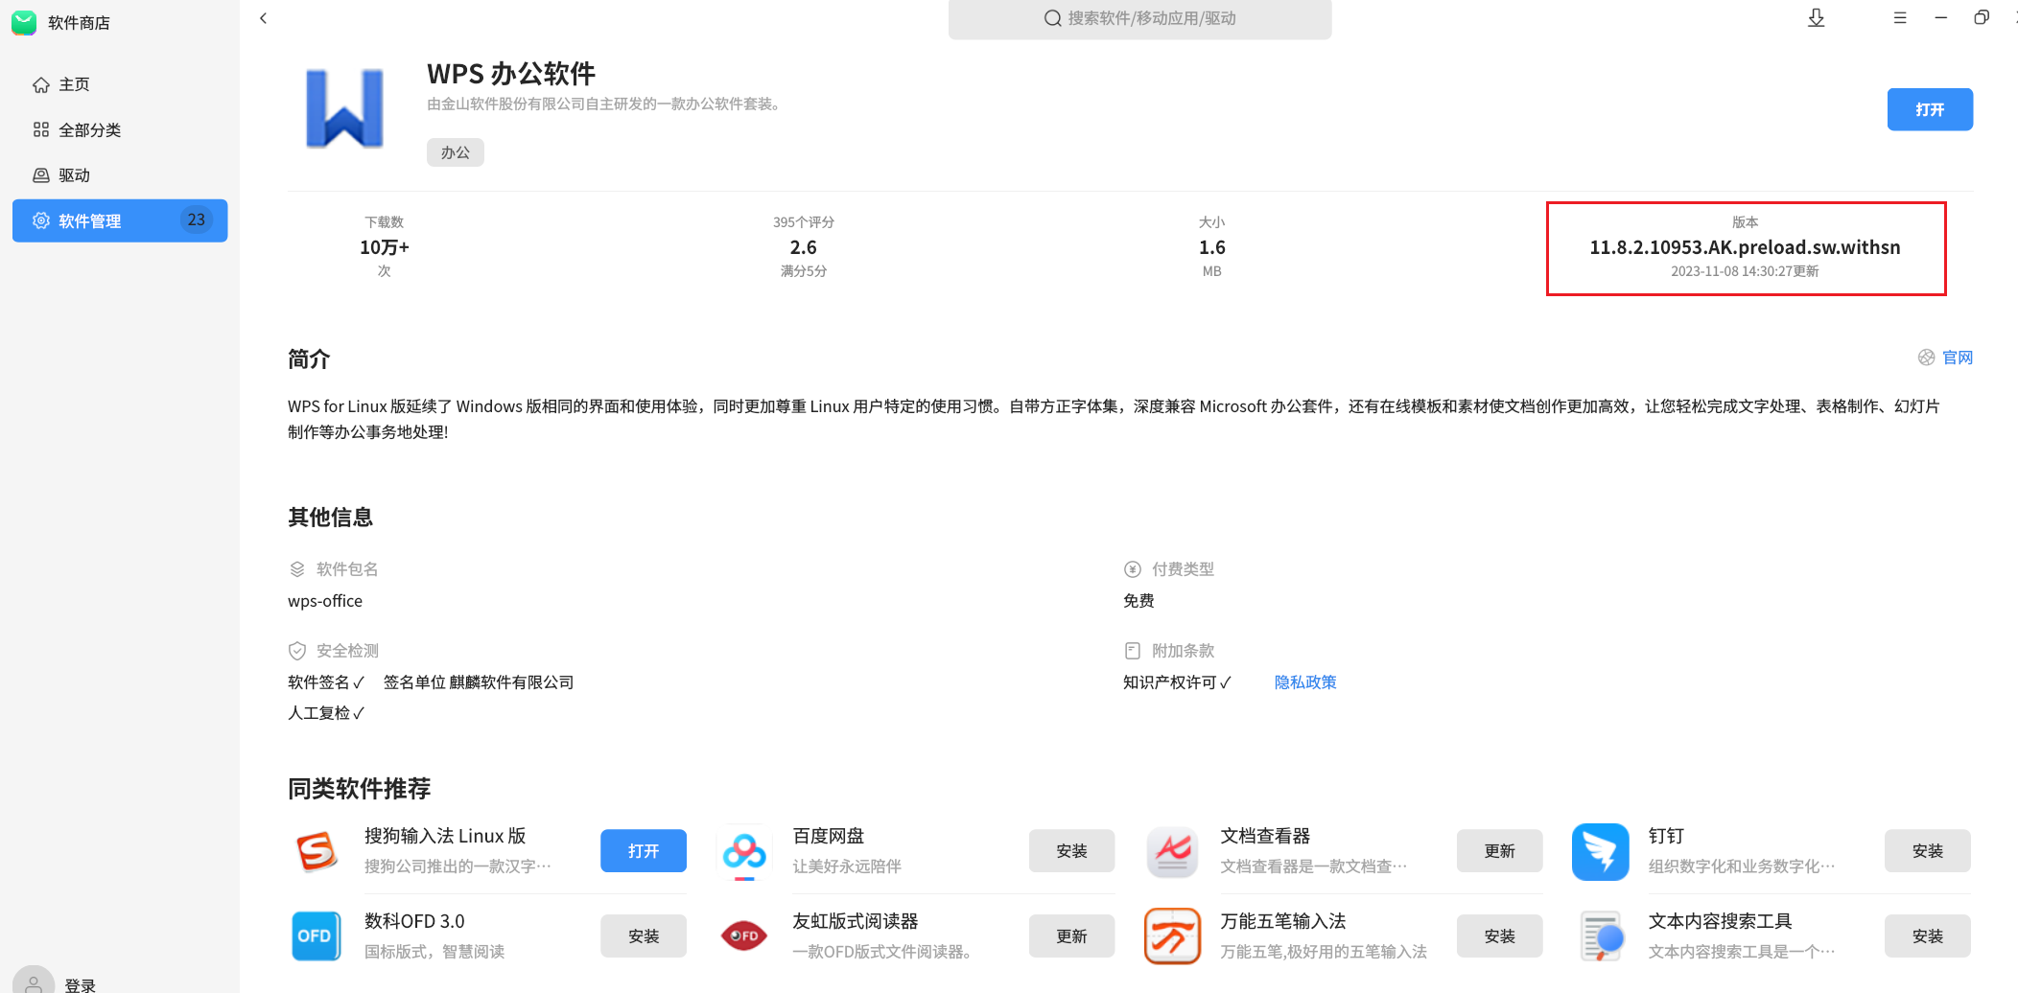The width and height of the screenshot is (2018, 993).
Task: Open the 钉钉 title
Action: (1666, 836)
